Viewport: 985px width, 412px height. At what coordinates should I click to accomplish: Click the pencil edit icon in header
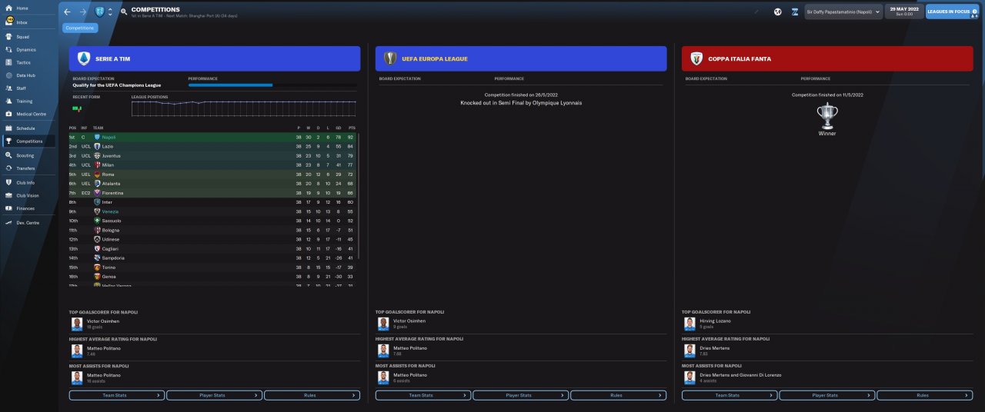pyautogui.click(x=756, y=12)
